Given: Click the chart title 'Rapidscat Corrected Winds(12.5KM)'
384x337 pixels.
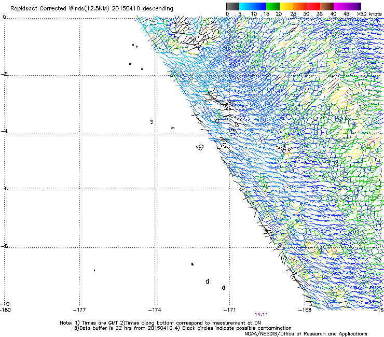Looking at the screenshot, I should coord(60,9).
